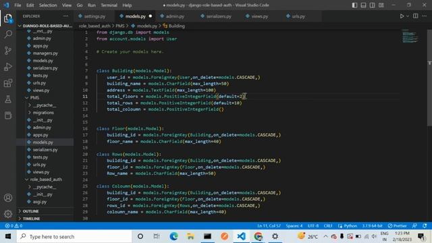Split the editor right
The image size is (432, 243).
(x=416, y=16)
